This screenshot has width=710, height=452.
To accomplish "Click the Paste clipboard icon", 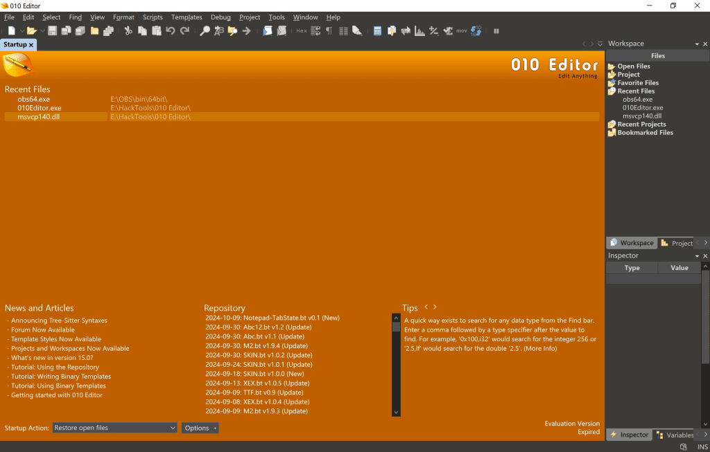I will [157, 30].
